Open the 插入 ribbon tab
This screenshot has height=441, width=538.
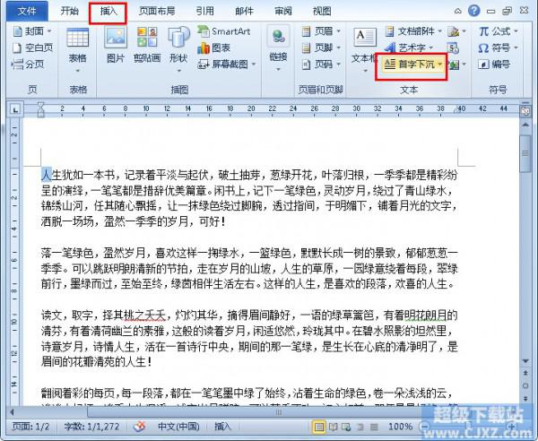click(108, 12)
